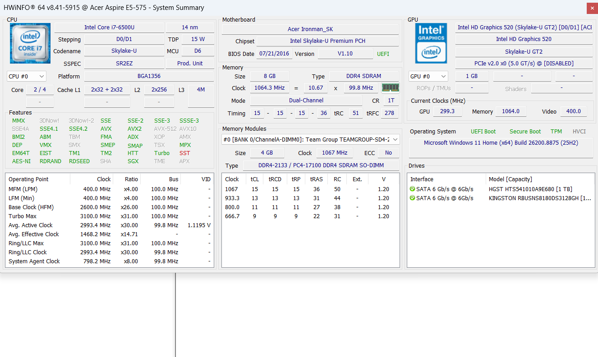This screenshot has height=357, width=598.
Task: Click the tRAS column header
Action: pyautogui.click(x=316, y=179)
